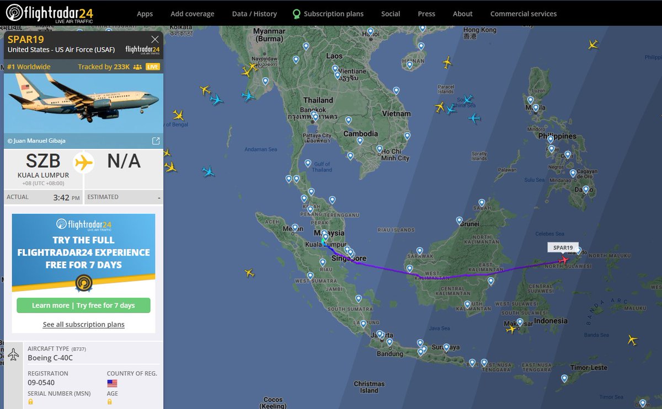Click Learn more | Try free for 7 days
Screen dimensions: 662x409
[83, 305]
